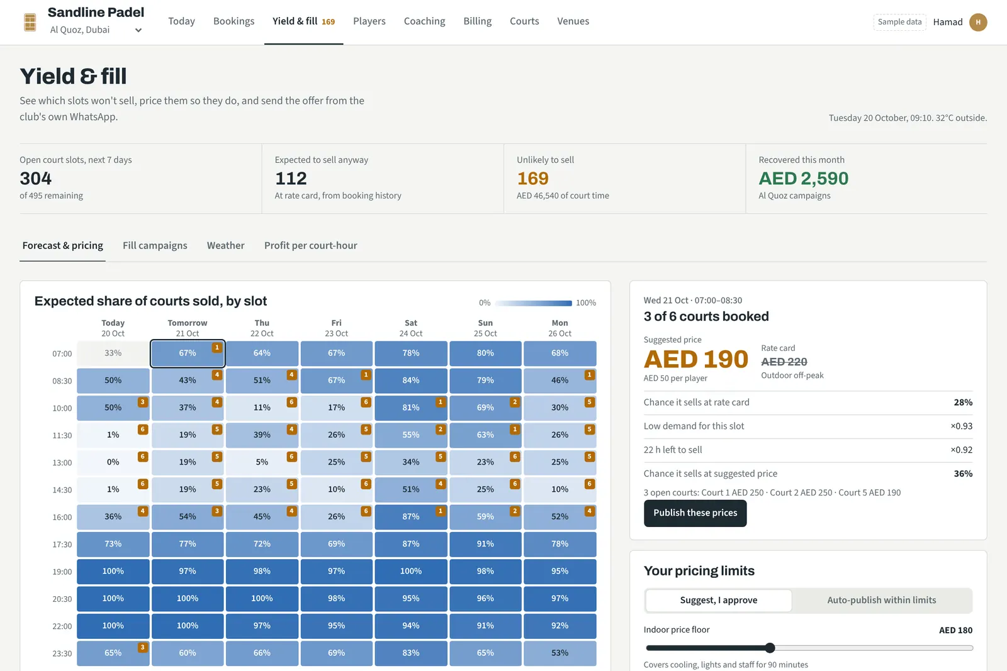Open the Weather tab

pos(225,245)
